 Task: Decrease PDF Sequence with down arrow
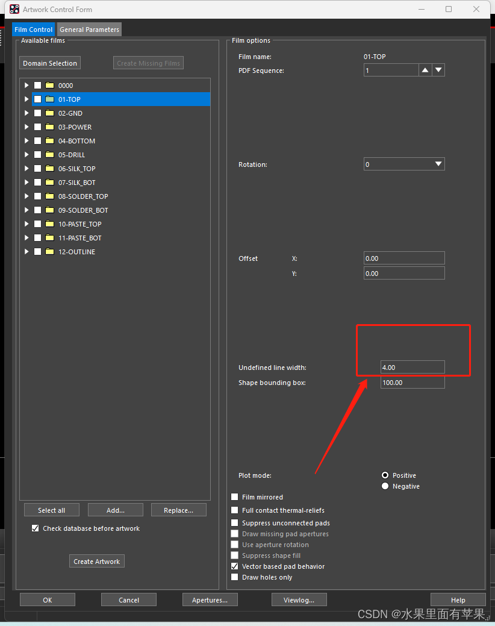438,70
